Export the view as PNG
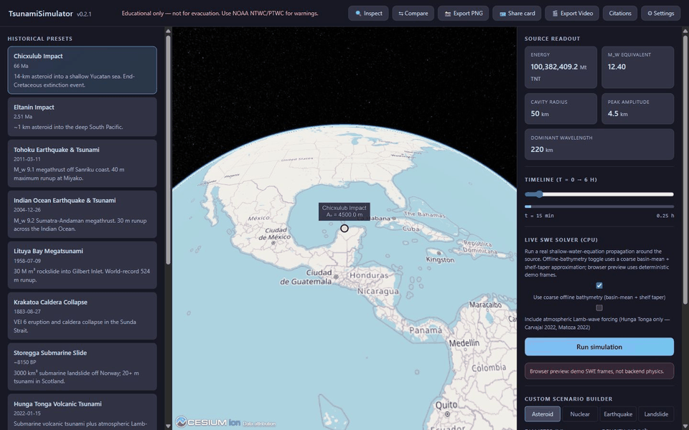Viewport: 689px width, 430px height. 463,13
